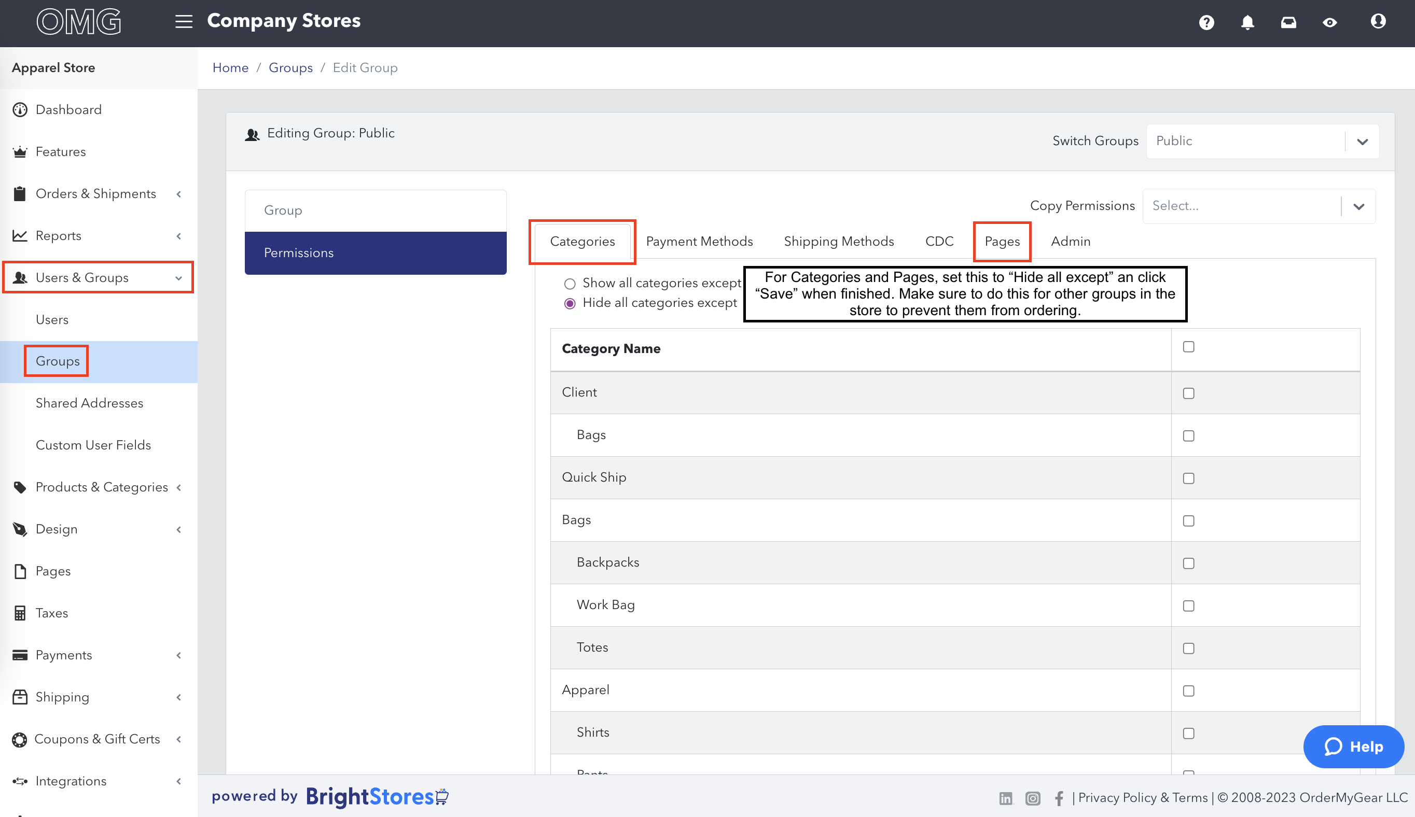
Task: Check the Totes category checkbox
Action: (x=1188, y=648)
